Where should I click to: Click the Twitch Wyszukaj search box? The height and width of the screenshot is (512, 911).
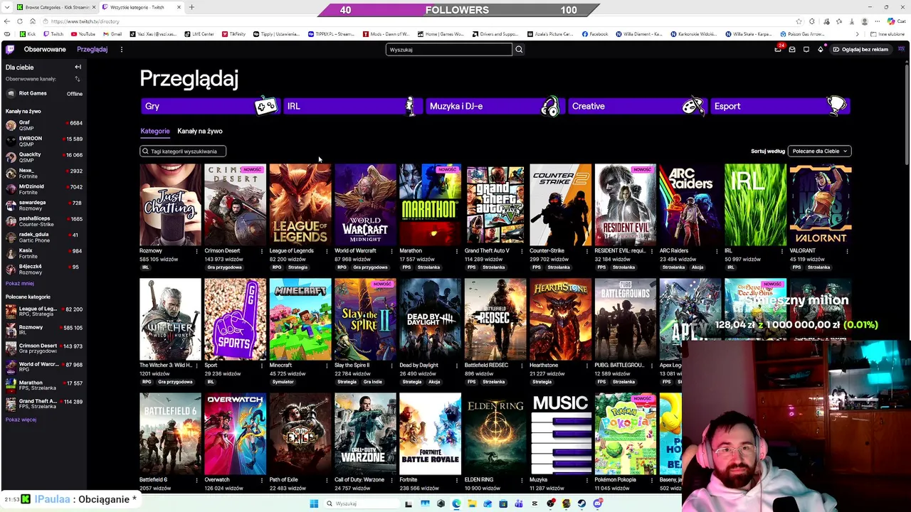coord(448,50)
